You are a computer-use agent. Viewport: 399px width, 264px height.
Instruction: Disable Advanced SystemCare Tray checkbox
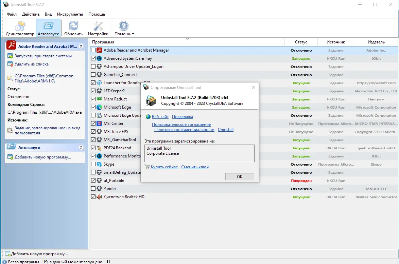coord(93,58)
